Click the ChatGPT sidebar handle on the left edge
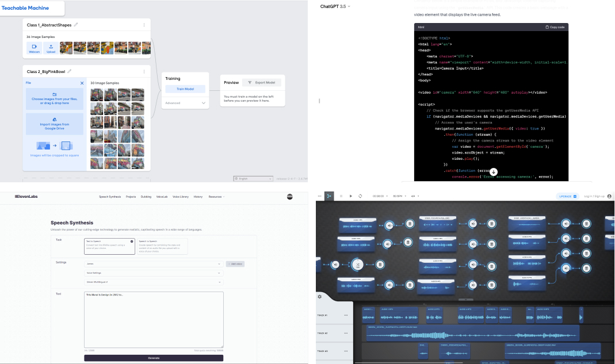The width and height of the screenshot is (615, 364). [319, 101]
